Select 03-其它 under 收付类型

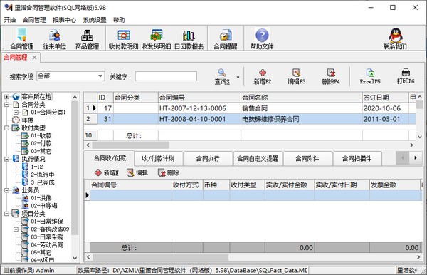tap(41, 151)
